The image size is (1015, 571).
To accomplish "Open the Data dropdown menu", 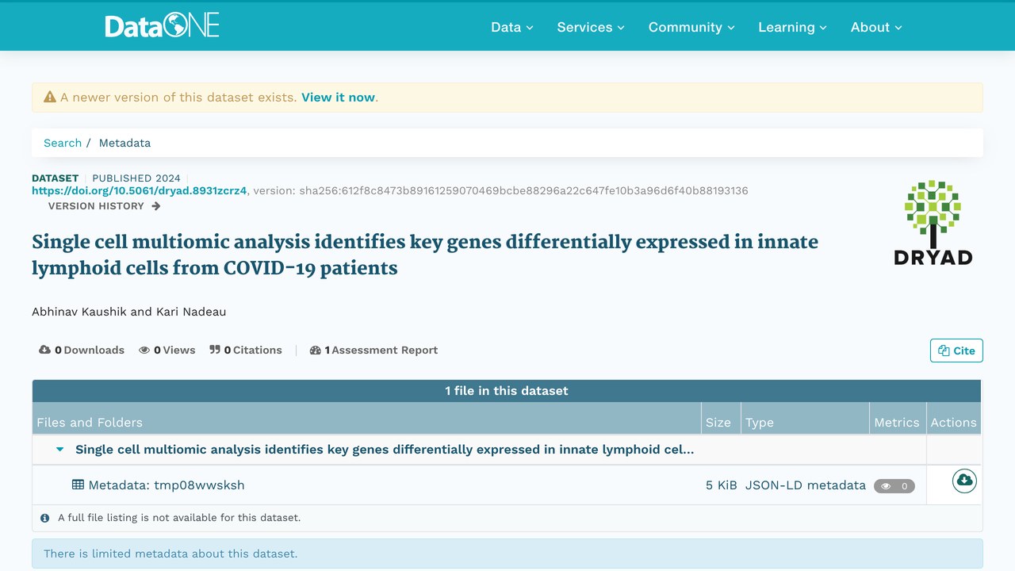I will click(512, 27).
